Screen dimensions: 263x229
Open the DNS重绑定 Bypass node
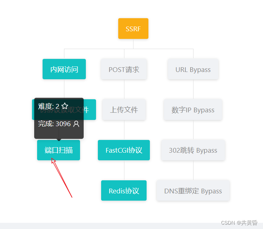click(193, 190)
